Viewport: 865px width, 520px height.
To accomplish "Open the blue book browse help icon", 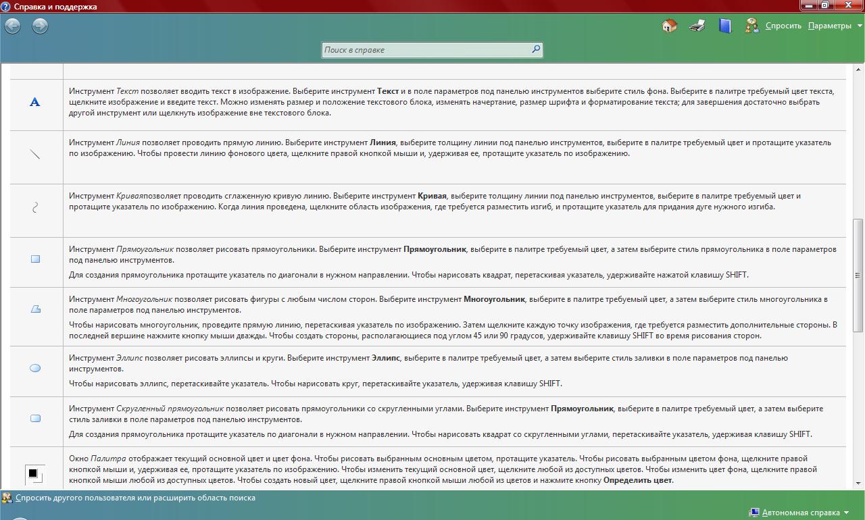I will coord(724,26).
